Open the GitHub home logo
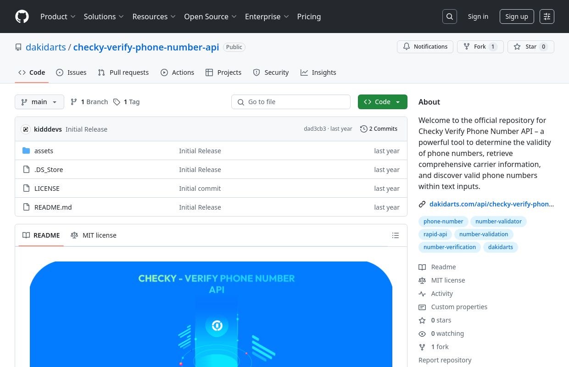 click(x=22, y=17)
